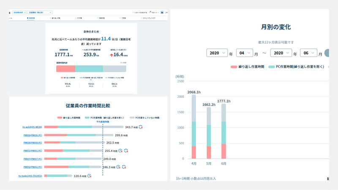The height and width of the screenshot is (190, 338).
Task: Click the 2068.1h bar label
Action: [194, 92]
